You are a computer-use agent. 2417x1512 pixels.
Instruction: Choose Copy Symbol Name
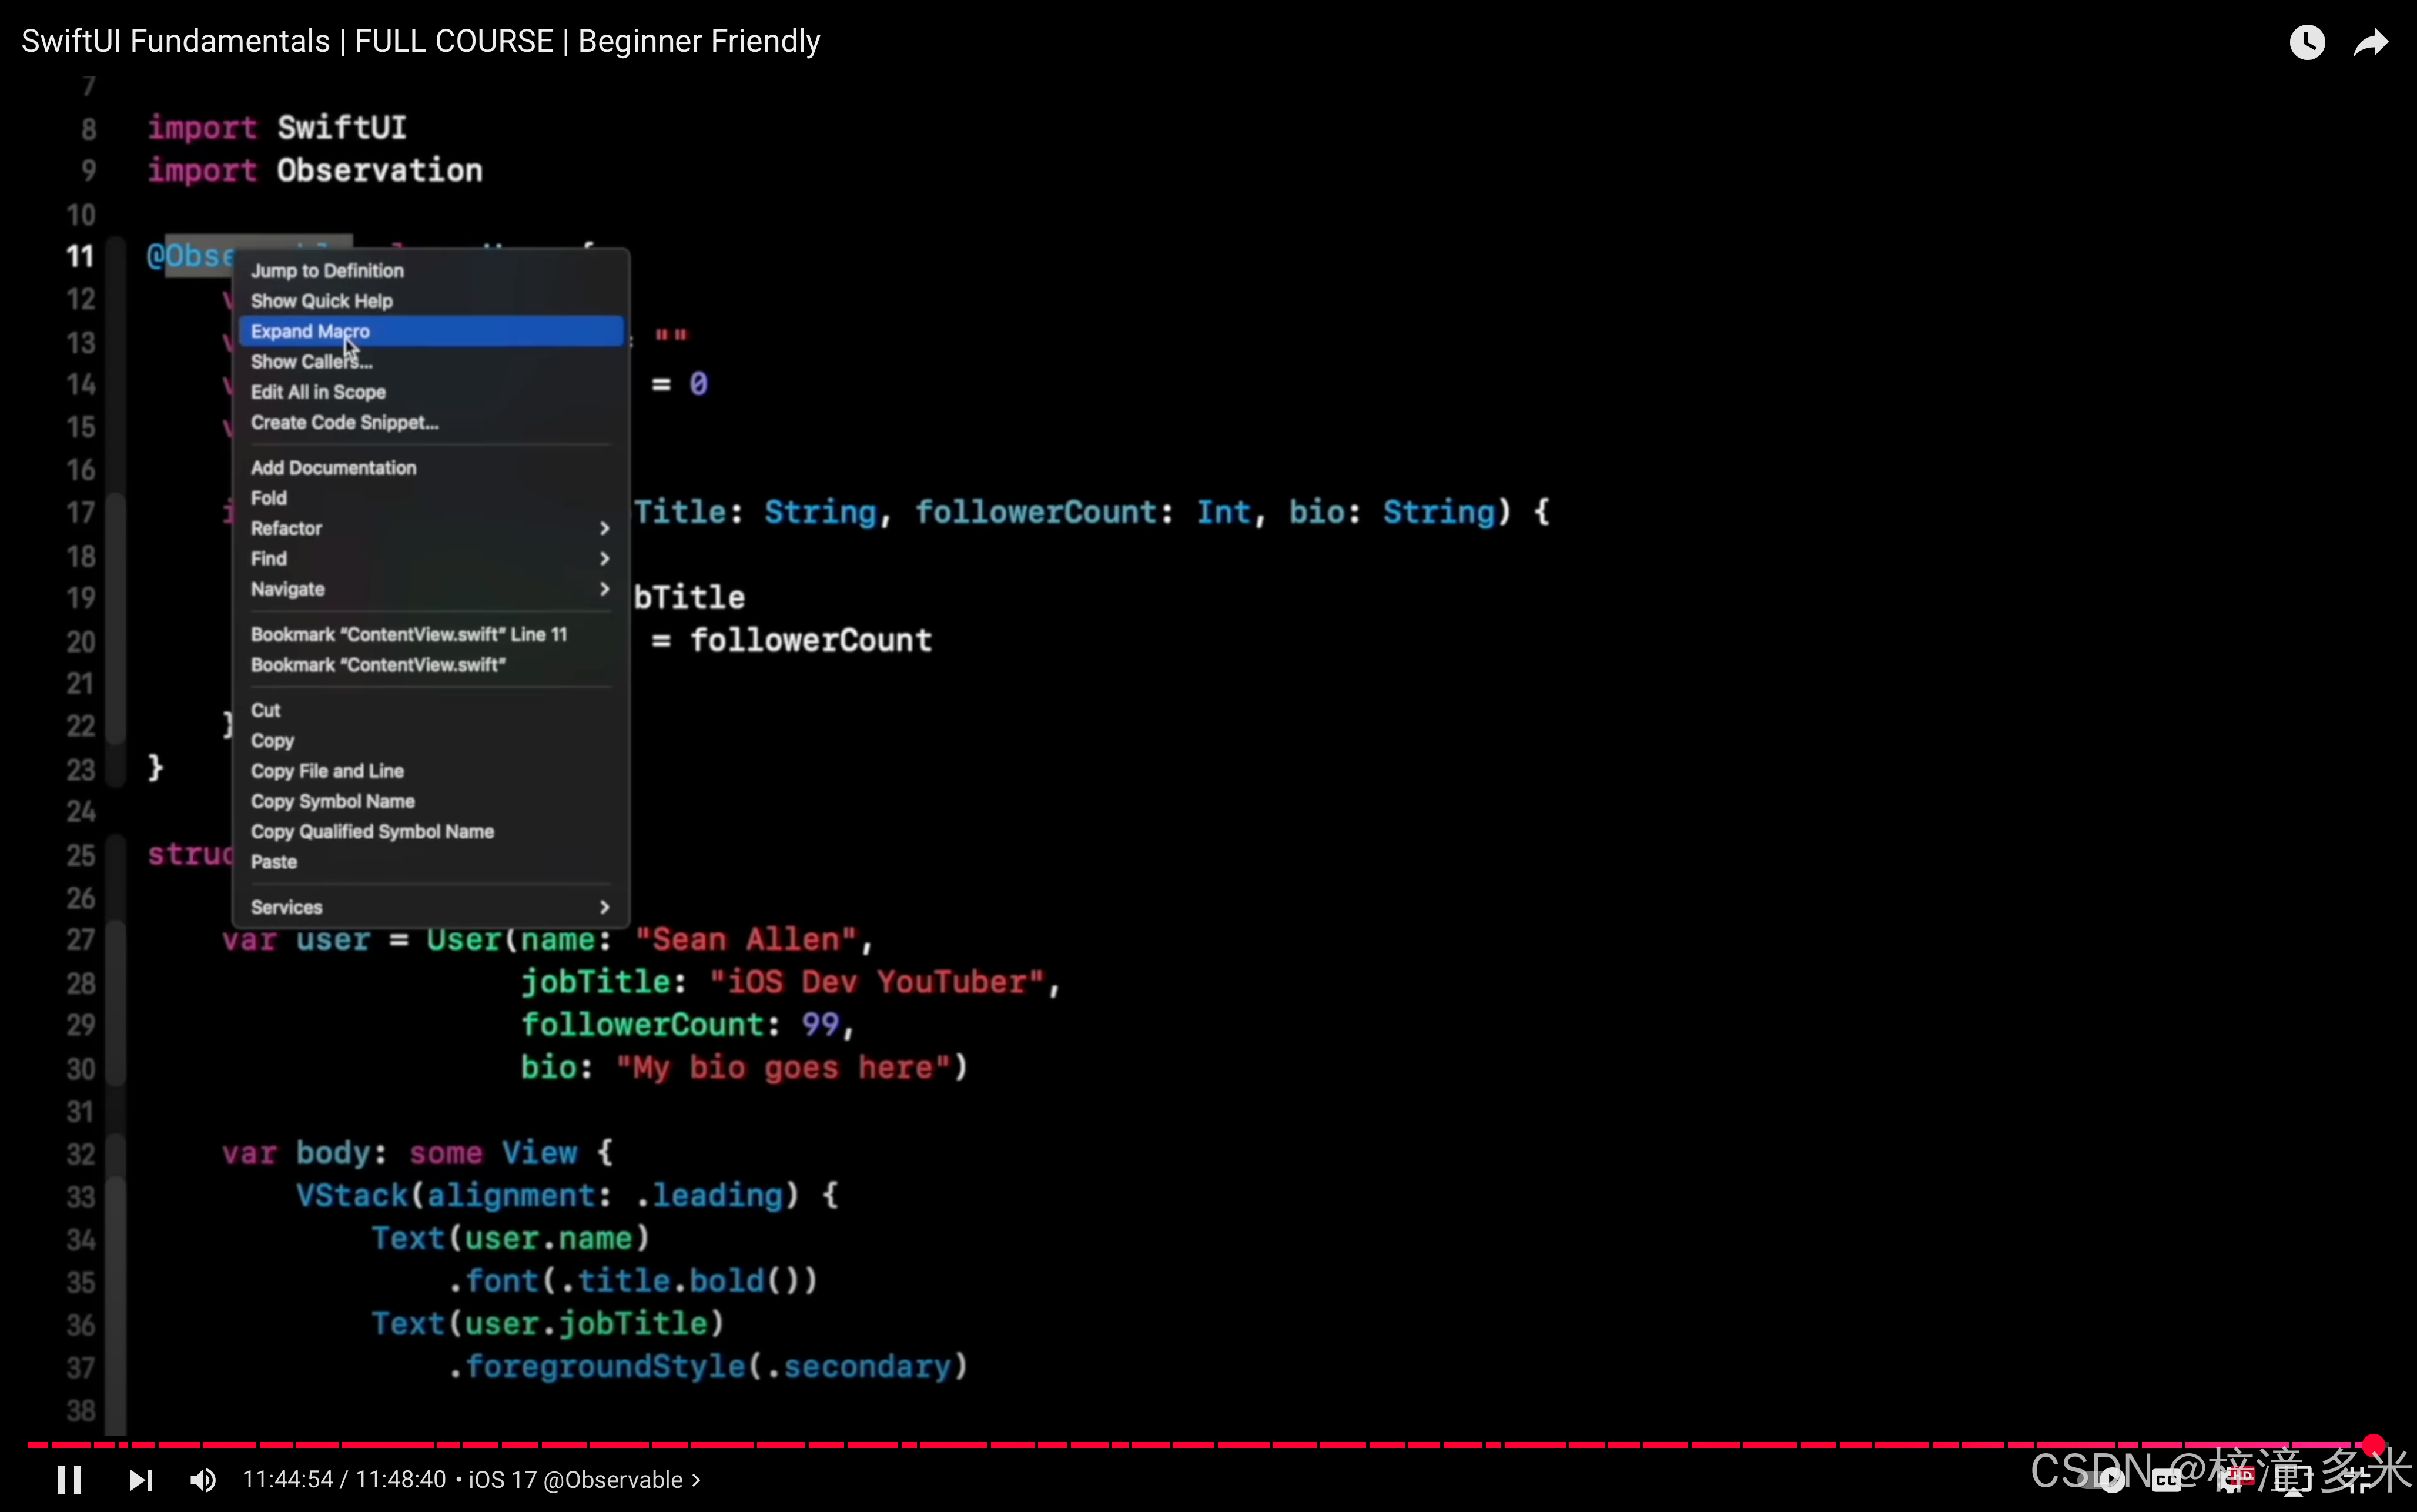(332, 801)
